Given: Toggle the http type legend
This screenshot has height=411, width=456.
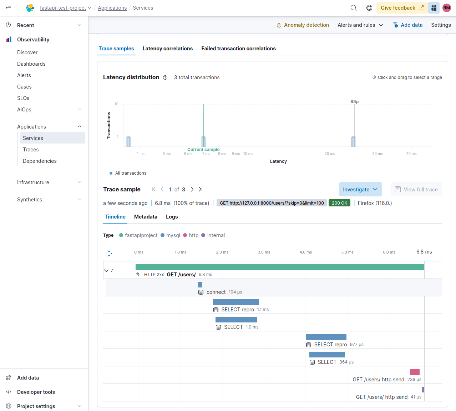Looking at the screenshot, I should click(191, 235).
